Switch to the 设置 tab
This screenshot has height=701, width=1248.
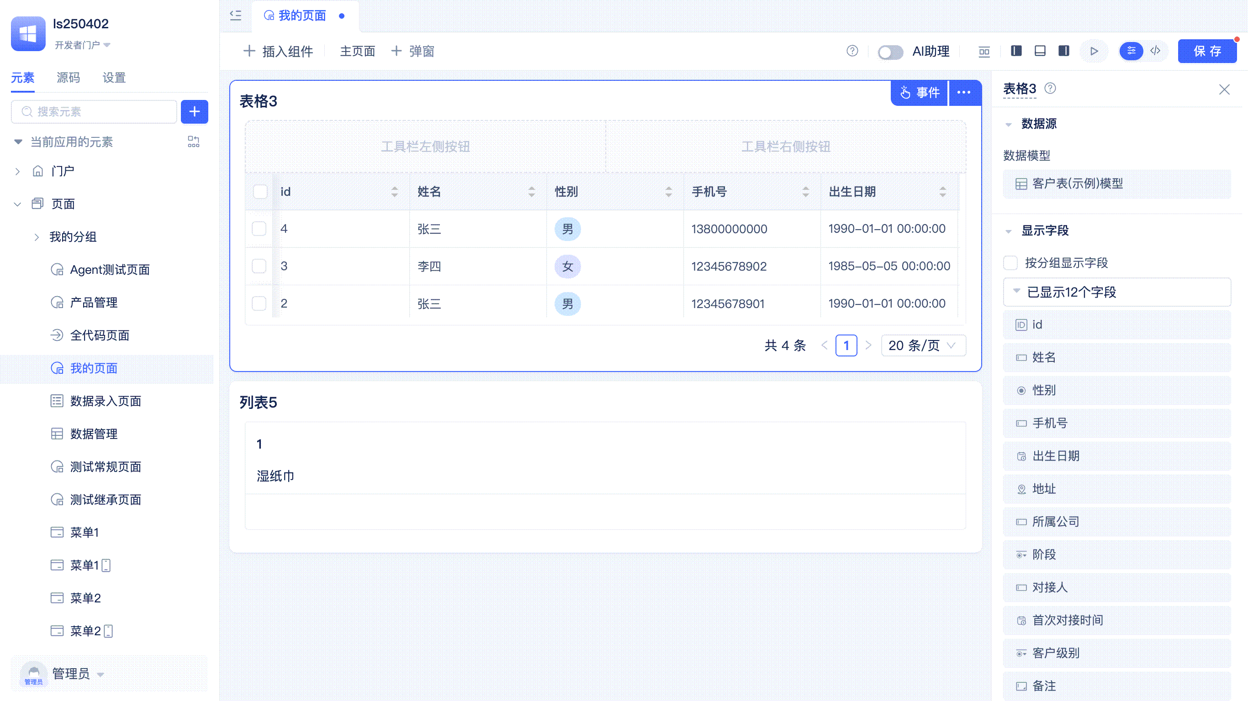[x=114, y=78]
